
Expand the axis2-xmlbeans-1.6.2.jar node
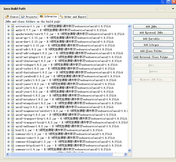9,126
